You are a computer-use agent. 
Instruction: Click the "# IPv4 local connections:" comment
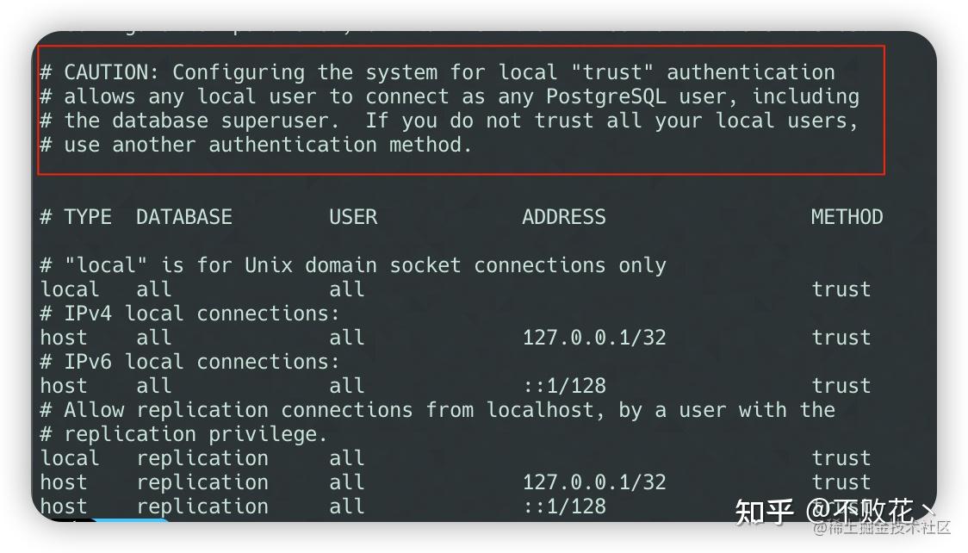pyautogui.click(x=190, y=314)
